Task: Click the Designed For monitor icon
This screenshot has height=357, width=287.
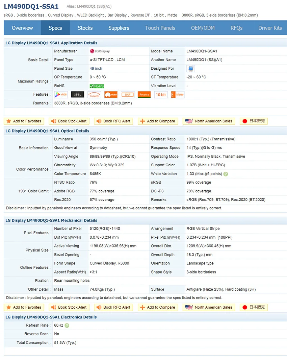Action: [191, 68]
